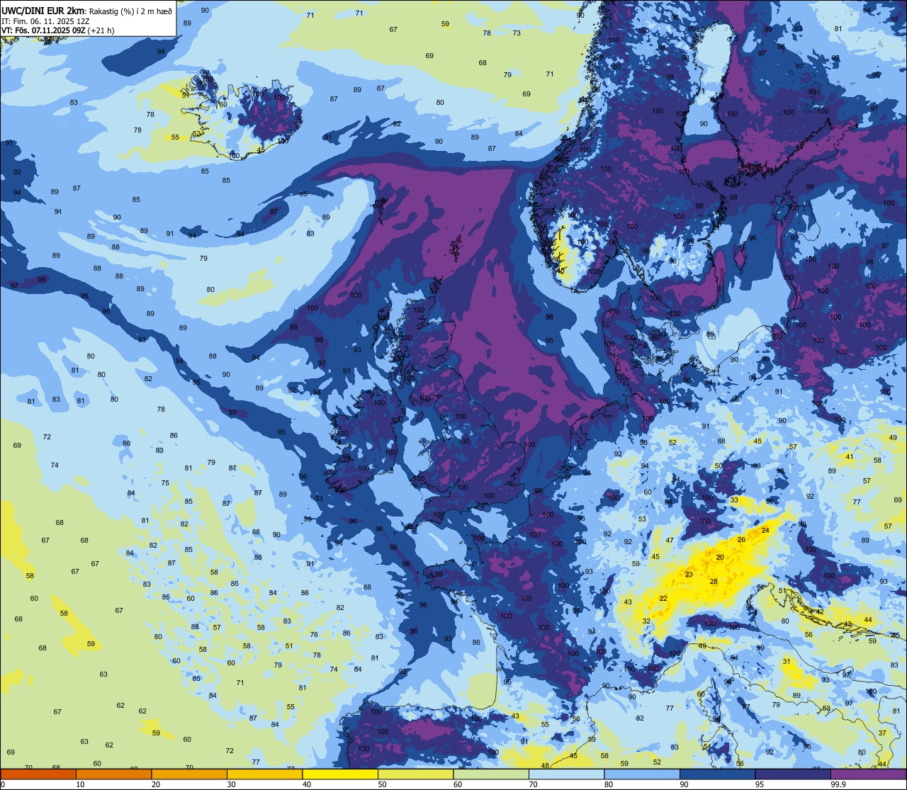907x790 pixels.
Task: Select the 'UWC/DINI EUR 2km' title text
Action: click(43, 10)
